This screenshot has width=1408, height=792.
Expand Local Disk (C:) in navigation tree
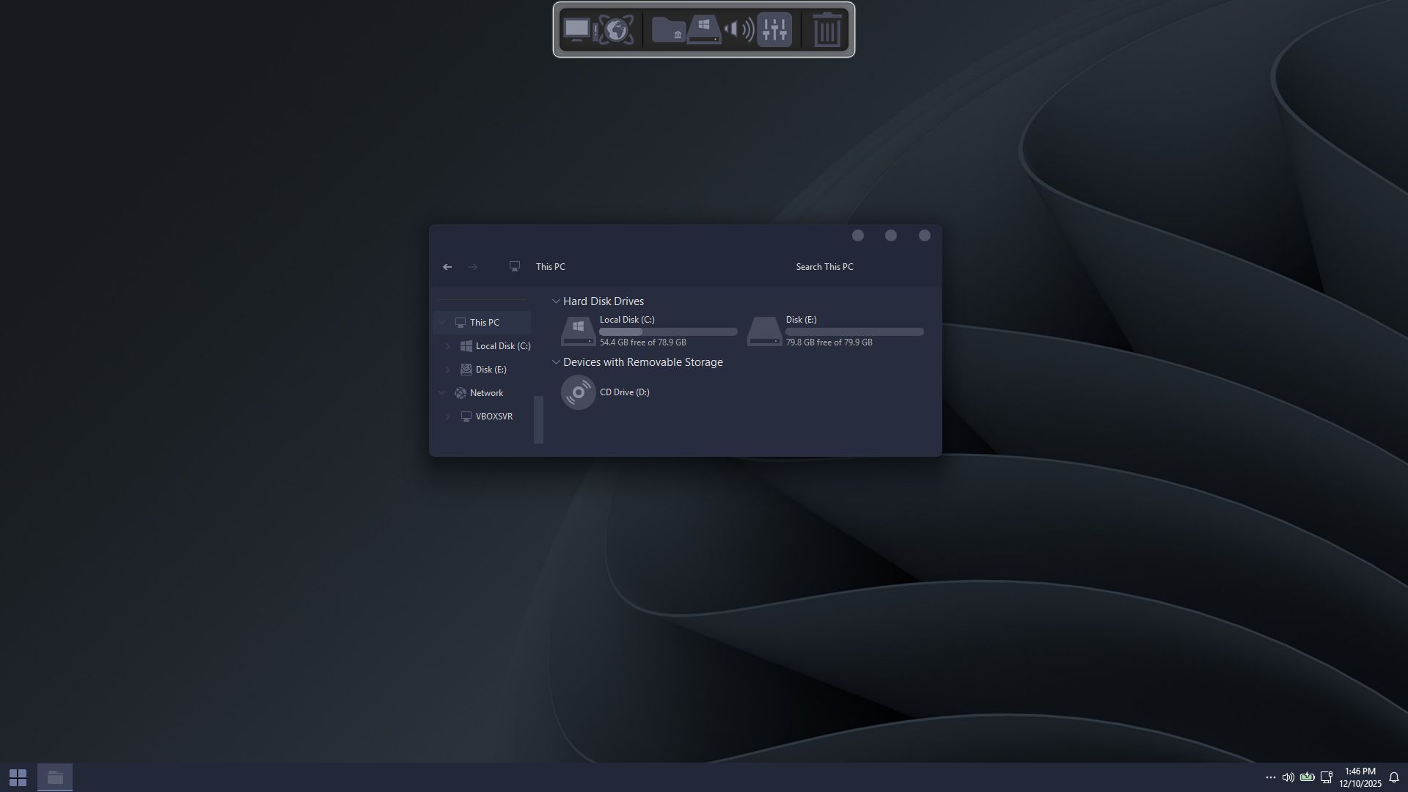[448, 346]
